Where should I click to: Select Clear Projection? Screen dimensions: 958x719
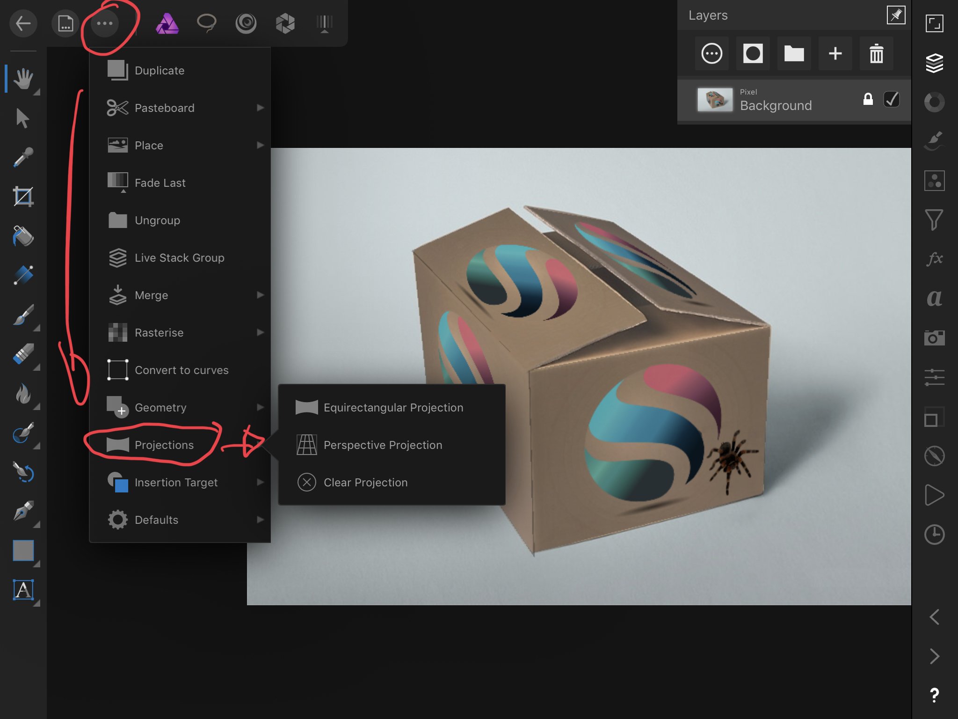pos(392,482)
